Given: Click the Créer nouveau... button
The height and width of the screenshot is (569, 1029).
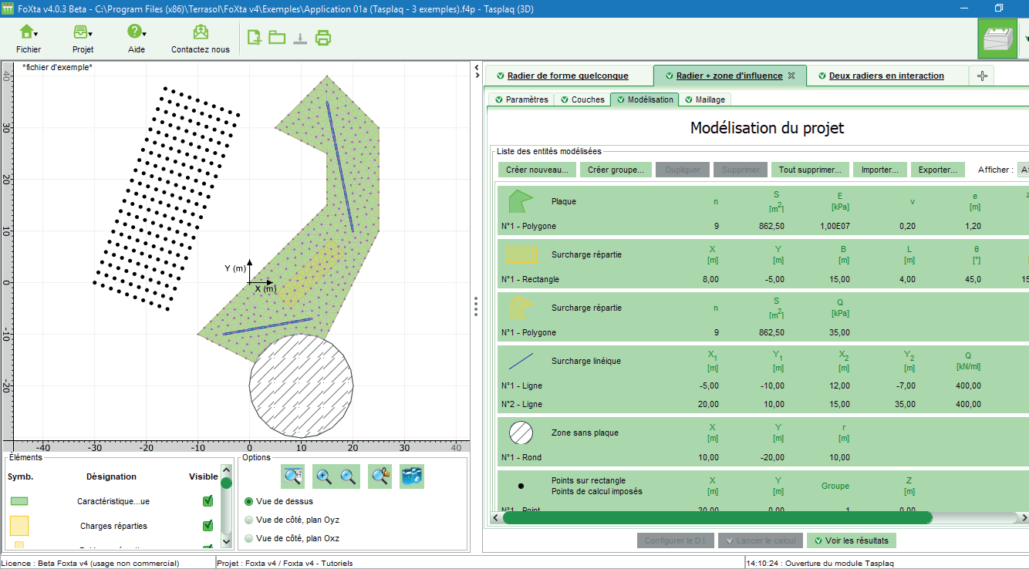Looking at the screenshot, I should 535,170.
